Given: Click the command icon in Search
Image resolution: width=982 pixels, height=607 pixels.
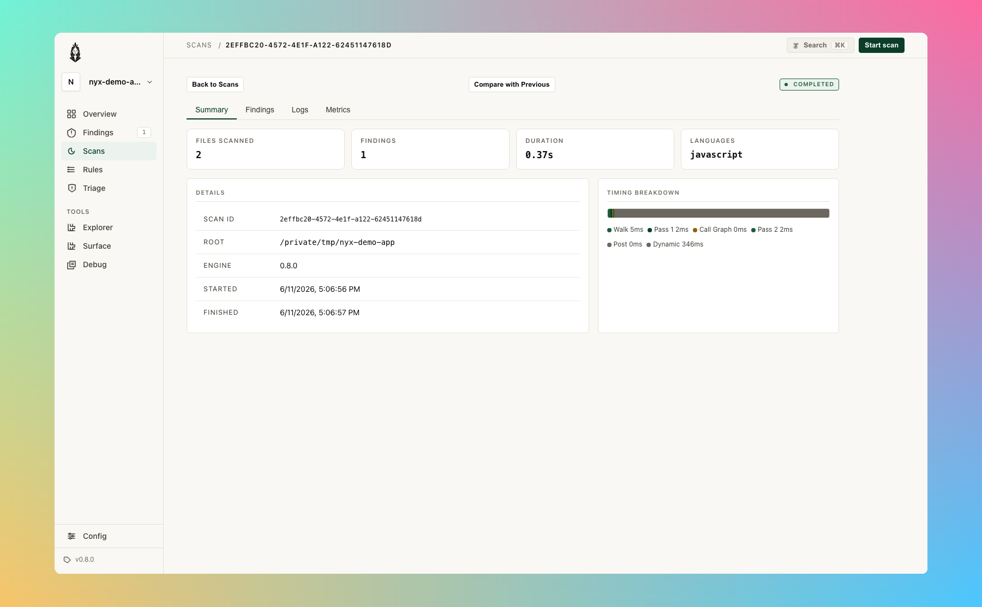Looking at the screenshot, I should (x=796, y=46).
